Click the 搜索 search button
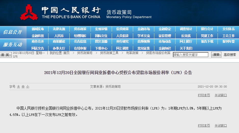 pos(216,55)
